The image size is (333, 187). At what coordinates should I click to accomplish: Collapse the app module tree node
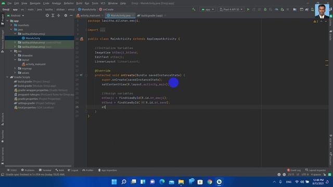7,21
